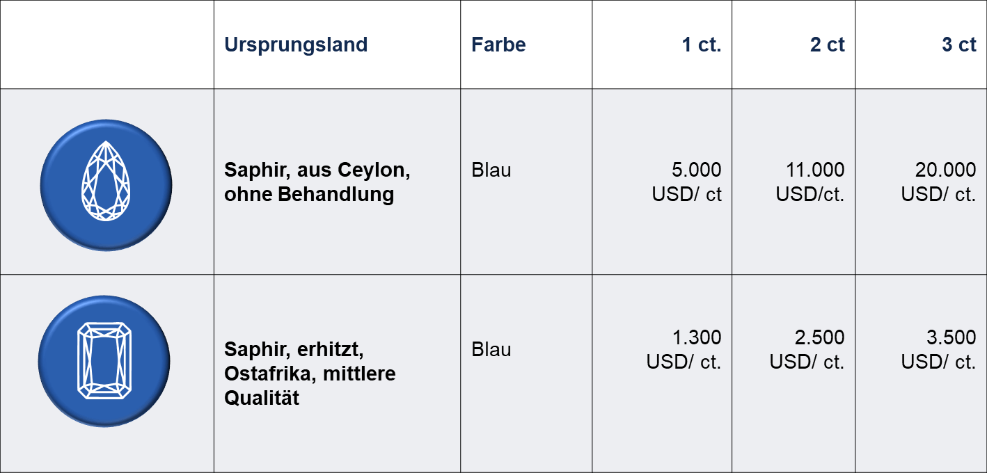Click the 3 ct column header
Screen dimensions: 987x473
(x=958, y=45)
